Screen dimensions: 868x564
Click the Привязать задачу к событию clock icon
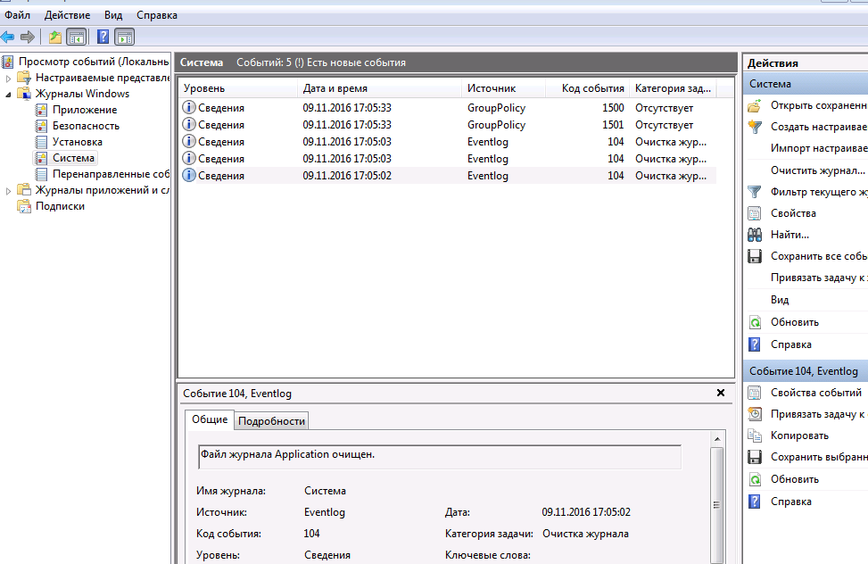coord(755,414)
